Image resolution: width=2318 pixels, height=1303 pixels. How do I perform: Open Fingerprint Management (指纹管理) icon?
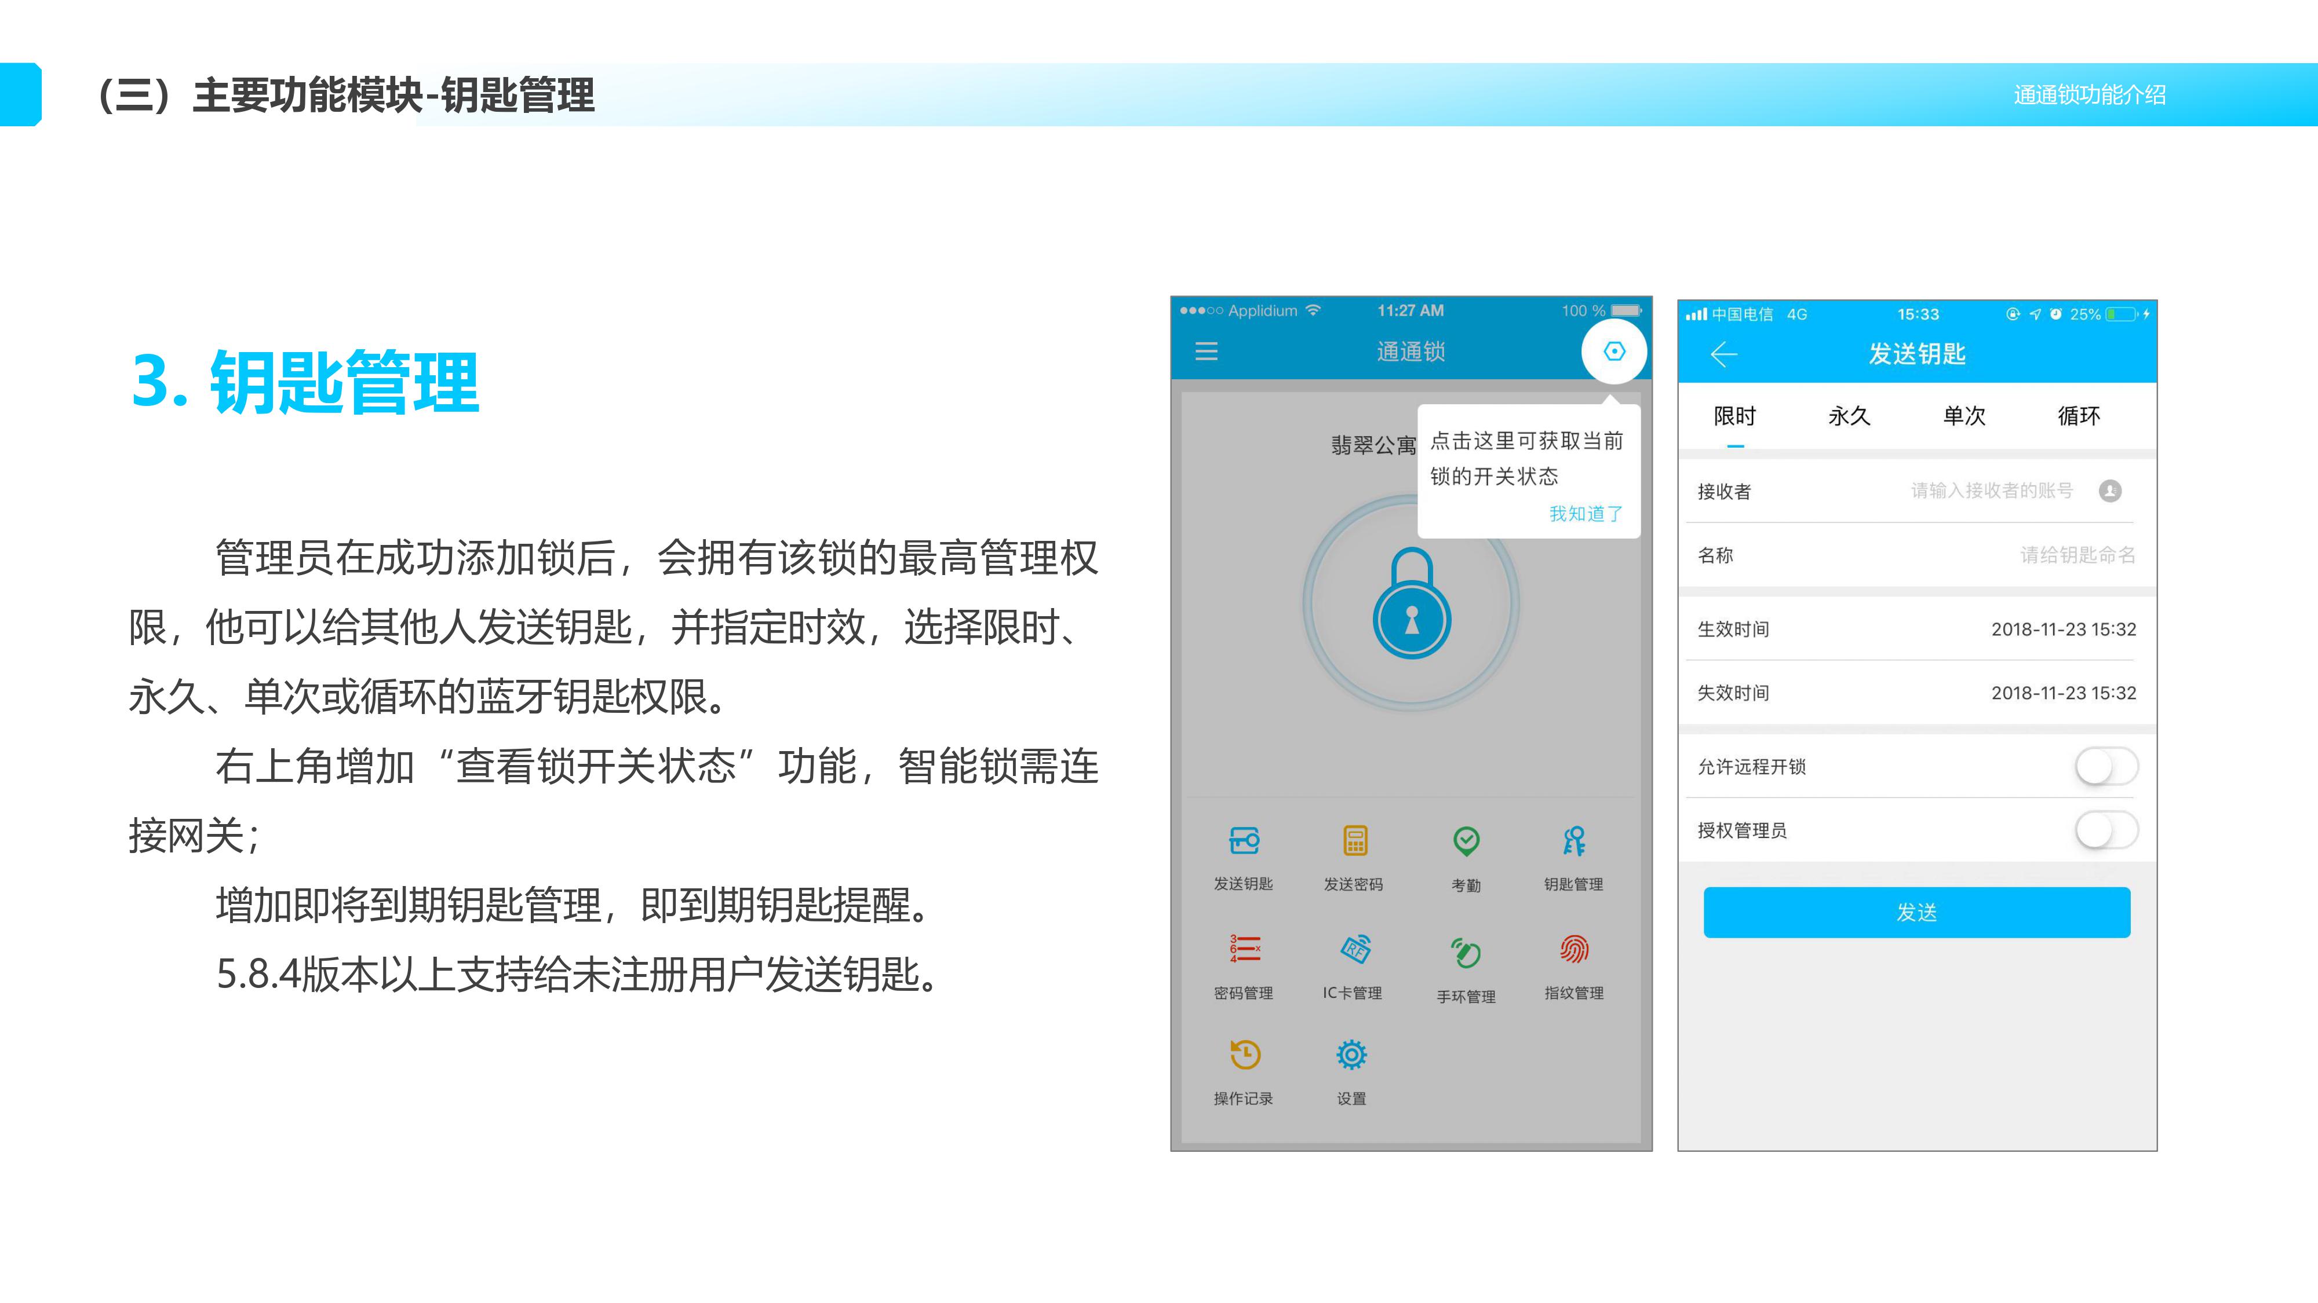coord(1574,950)
